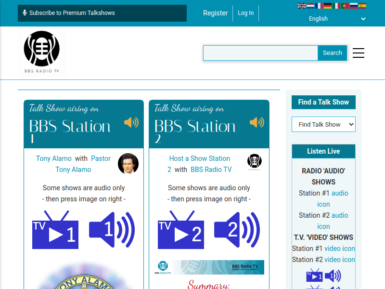The height and width of the screenshot is (289, 385).
Task: Open the hamburger navigation menu
Action: 359,53
